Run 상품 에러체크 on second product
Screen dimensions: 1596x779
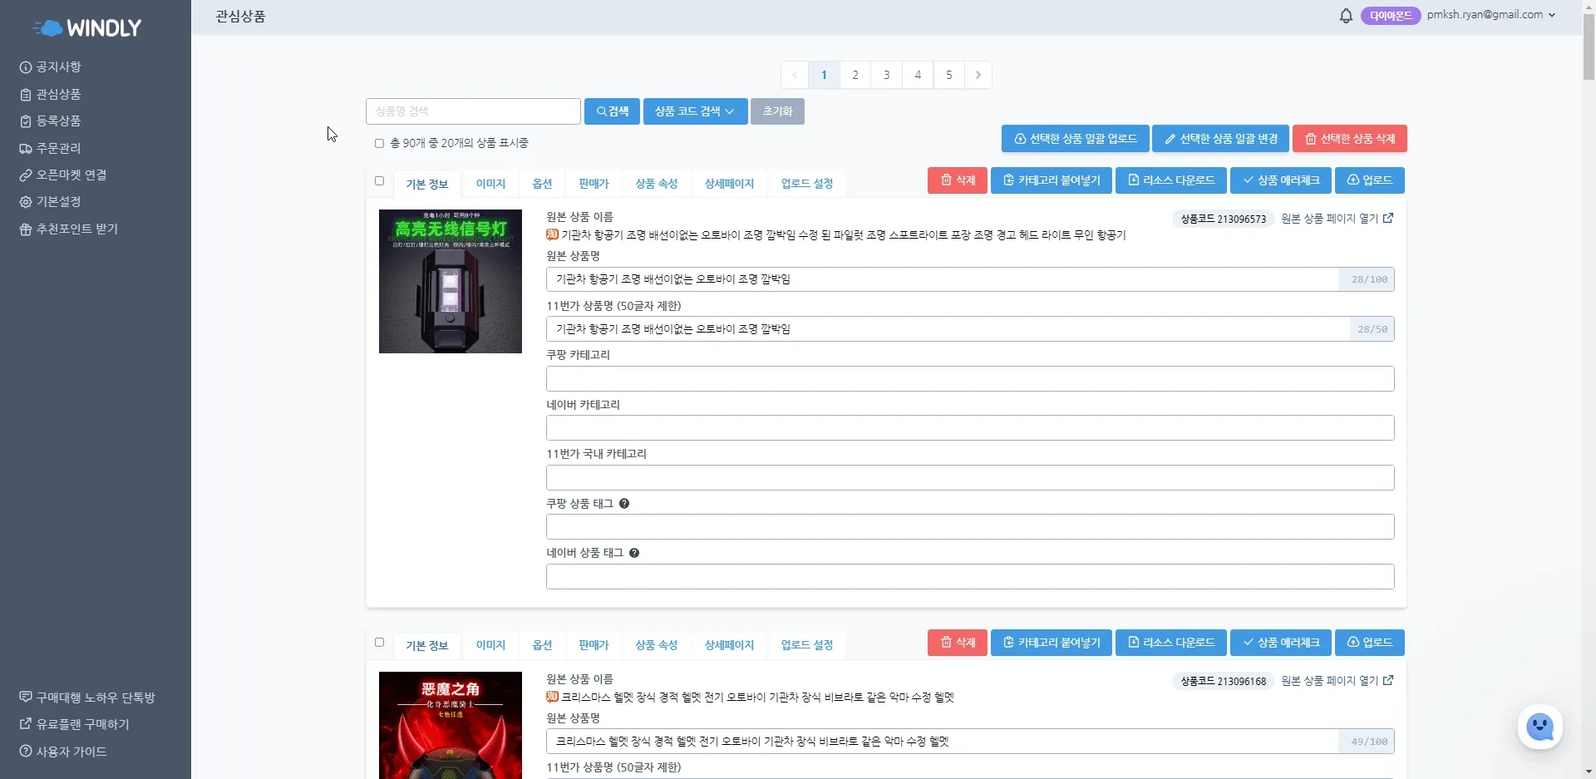click(1281, 643)
